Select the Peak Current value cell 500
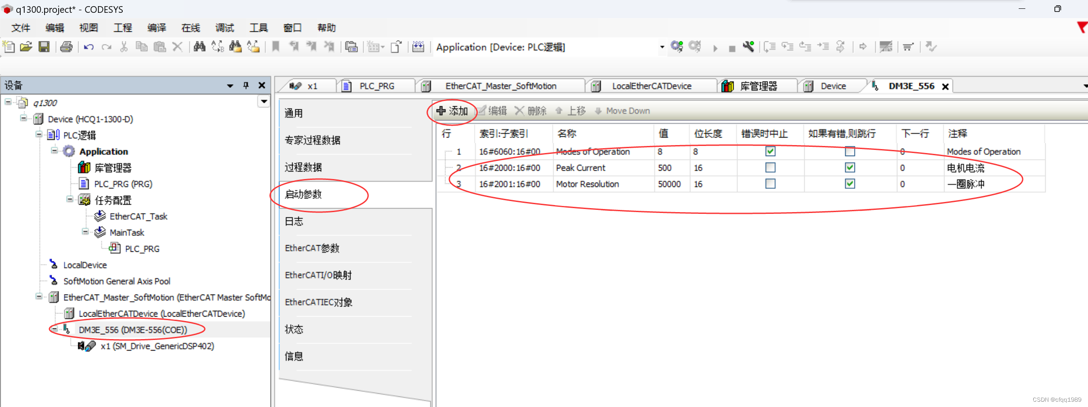Viewport: 1088px width, 407px height. (671, 168)
